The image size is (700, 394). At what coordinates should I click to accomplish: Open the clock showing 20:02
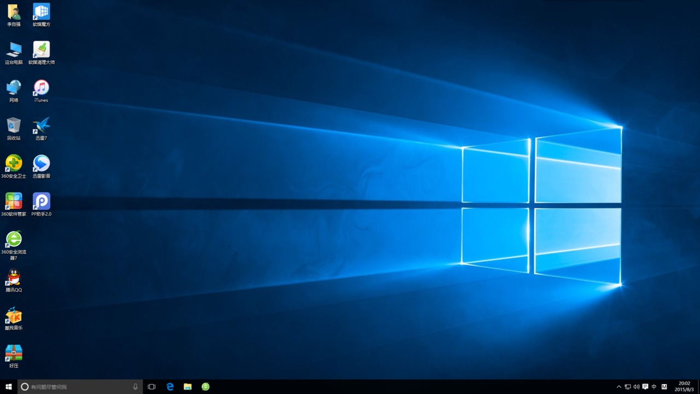coord(684,387)
